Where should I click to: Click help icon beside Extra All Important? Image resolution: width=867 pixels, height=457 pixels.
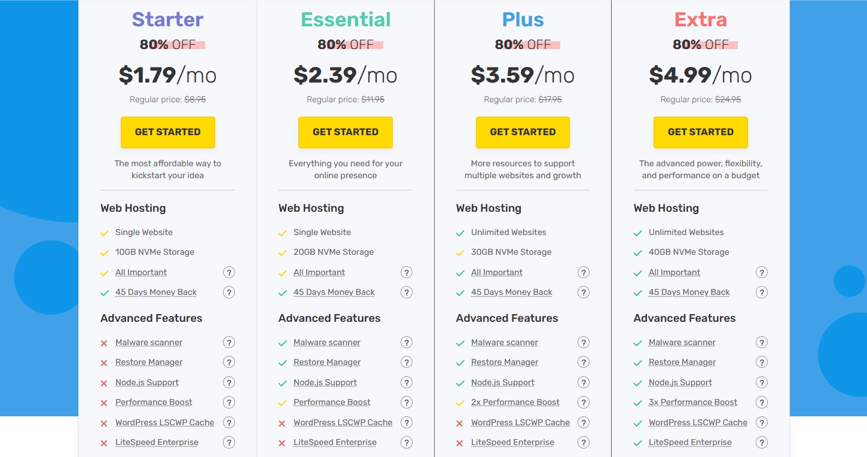pos(761,273)
